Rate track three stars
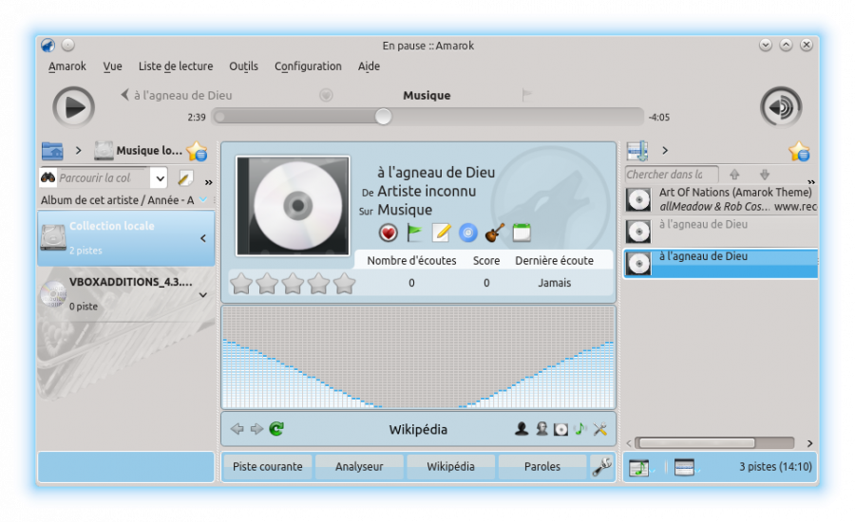The height and width of the screenshot is (522, 855). pyautogui.click(x=293, y=284)
